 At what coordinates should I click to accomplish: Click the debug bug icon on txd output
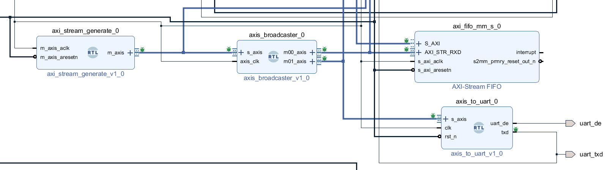(515, 130)
